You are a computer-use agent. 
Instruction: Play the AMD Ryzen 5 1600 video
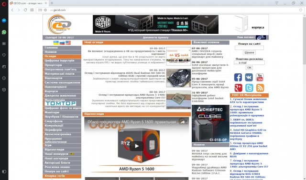136,146
